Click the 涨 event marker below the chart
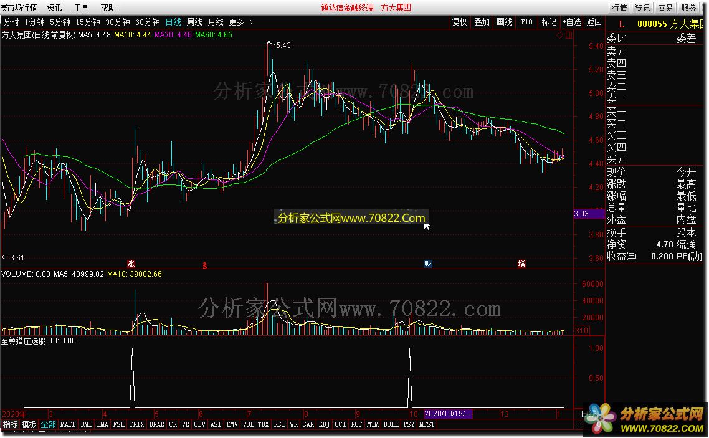 (x=131, y=264)
